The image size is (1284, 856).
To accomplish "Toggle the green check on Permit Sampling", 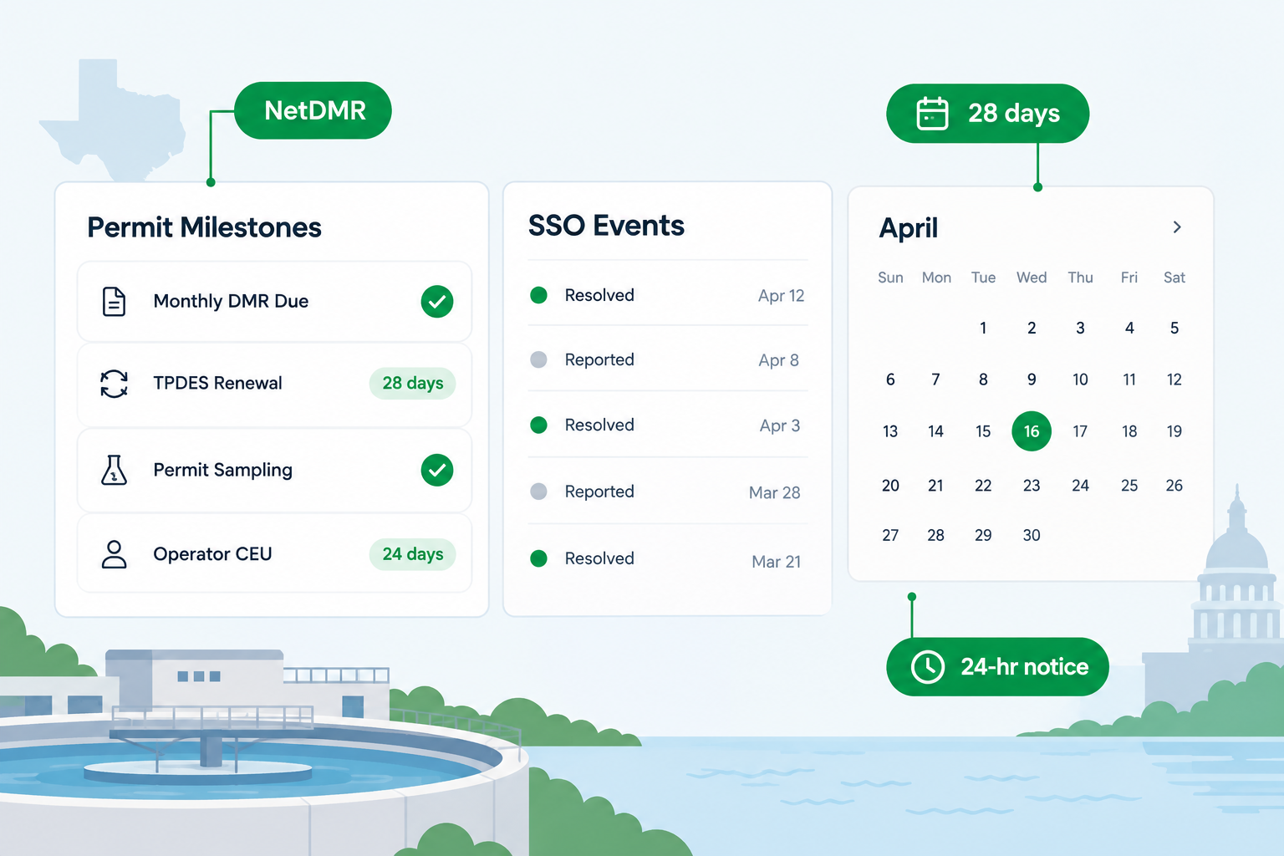I will (x=437, y=470).
